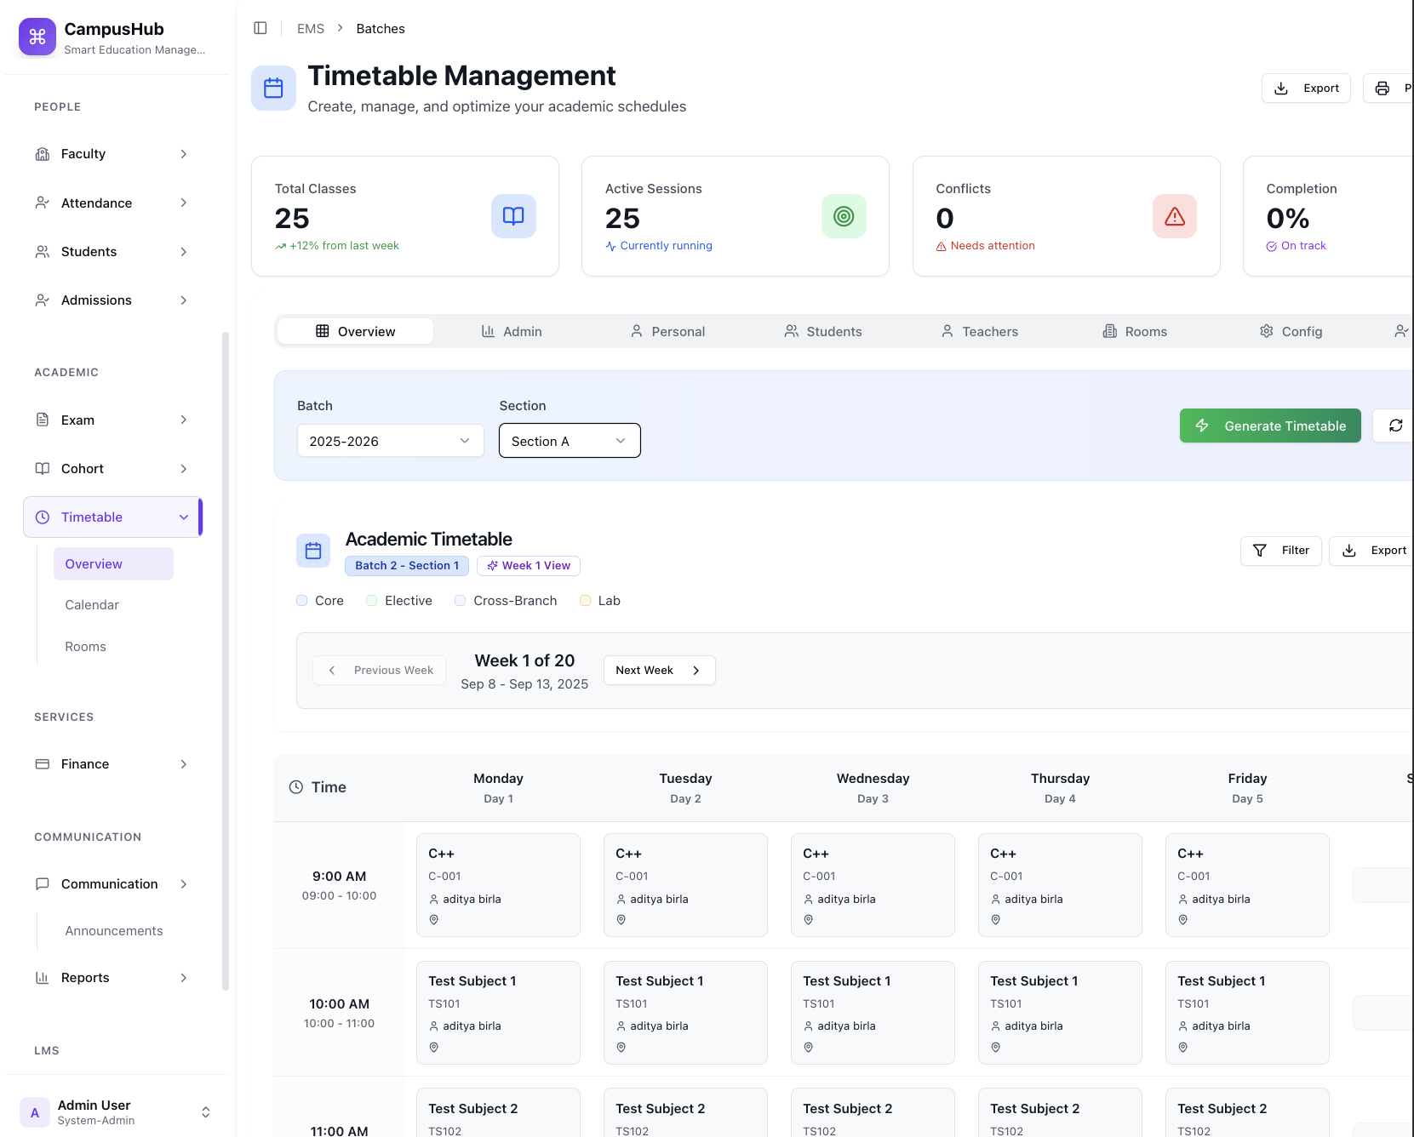Click the refresh icon beside Generate Timetable
Viewport: 1414px width, 1137px height.
1395,426
